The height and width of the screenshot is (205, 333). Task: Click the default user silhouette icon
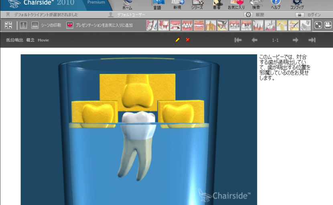tap(111, 15)
